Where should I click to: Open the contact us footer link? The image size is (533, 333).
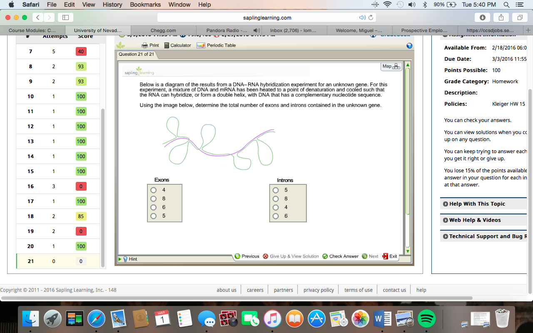[x=394, y=290]
